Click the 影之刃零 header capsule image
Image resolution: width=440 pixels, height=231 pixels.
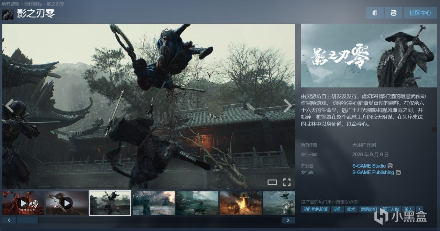tap(369, 55)
